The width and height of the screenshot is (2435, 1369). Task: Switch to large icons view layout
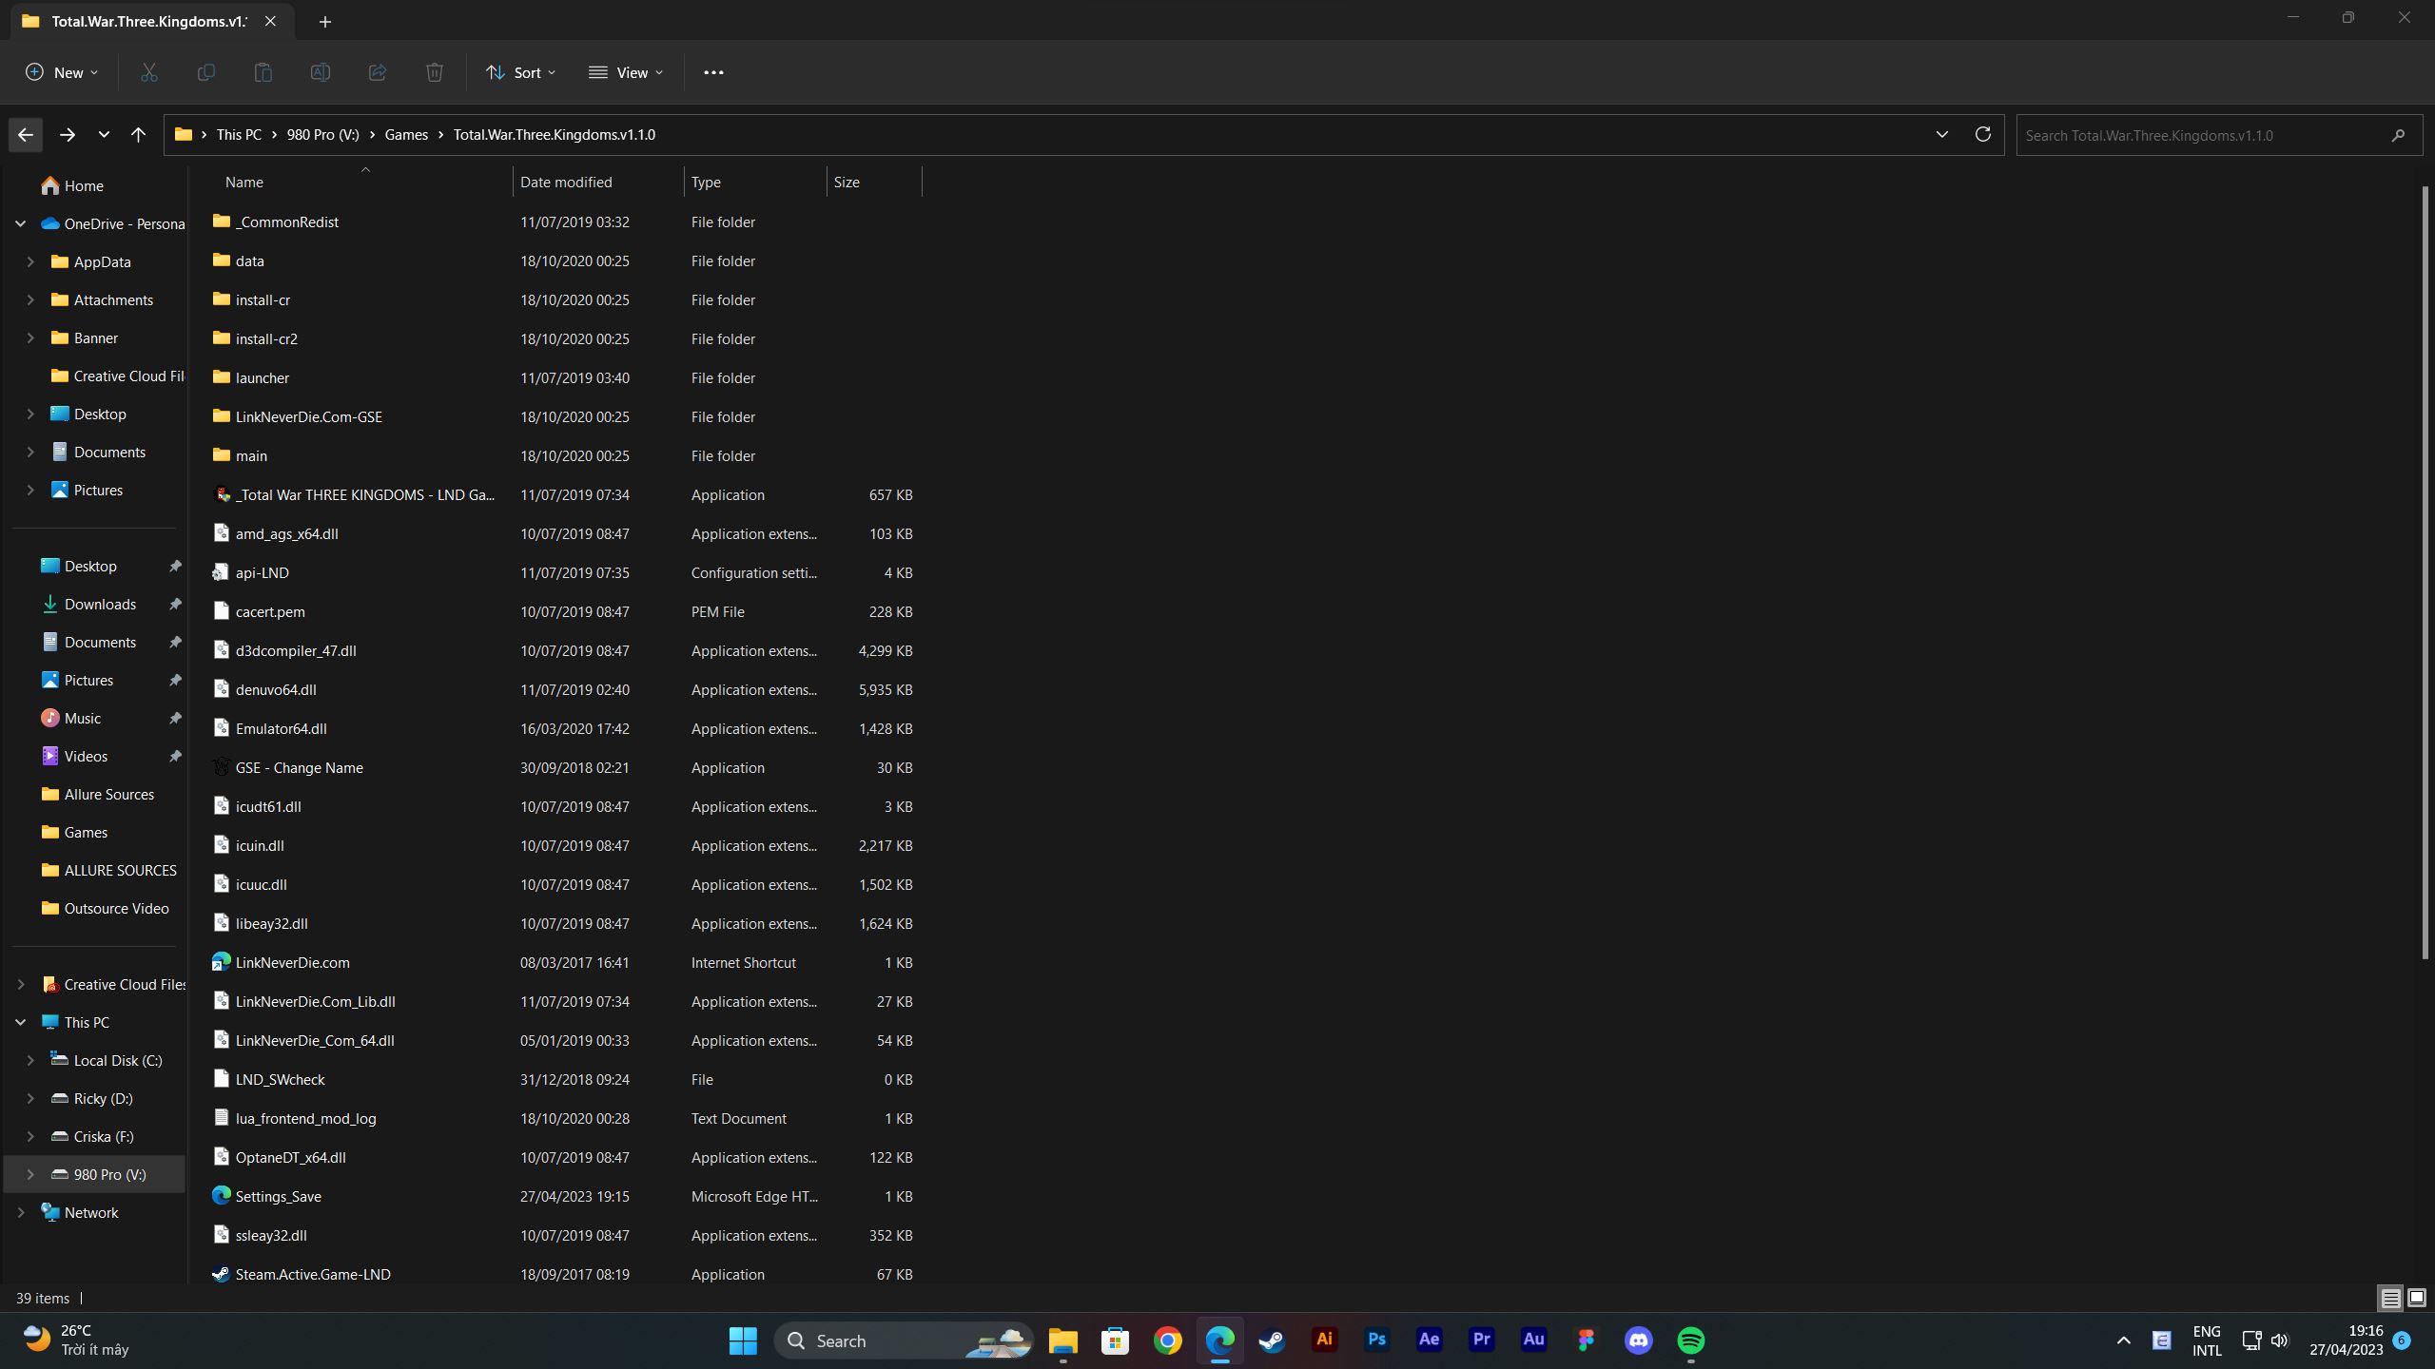[x=2416, y=1298]
